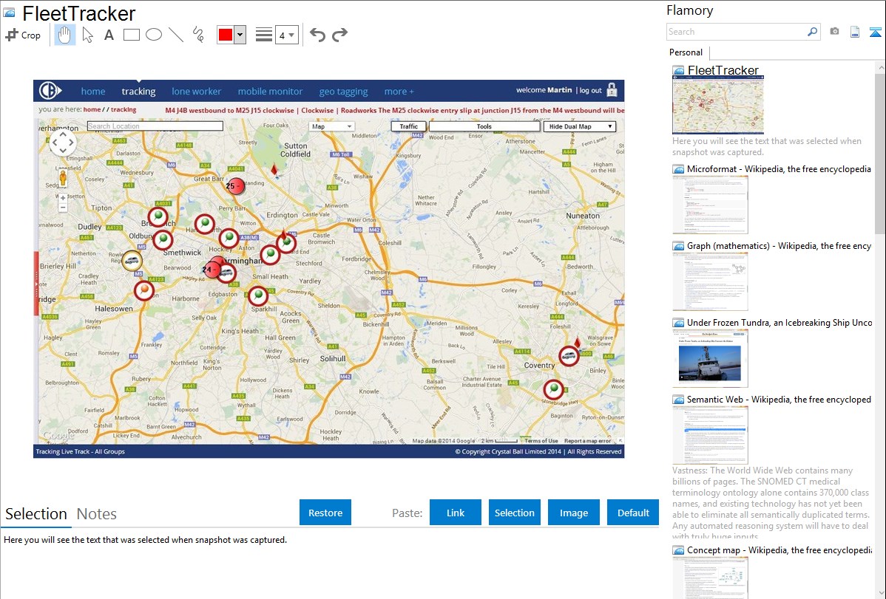Click the paste Image button
Screen dimensions: 886x599
(573, 513)
